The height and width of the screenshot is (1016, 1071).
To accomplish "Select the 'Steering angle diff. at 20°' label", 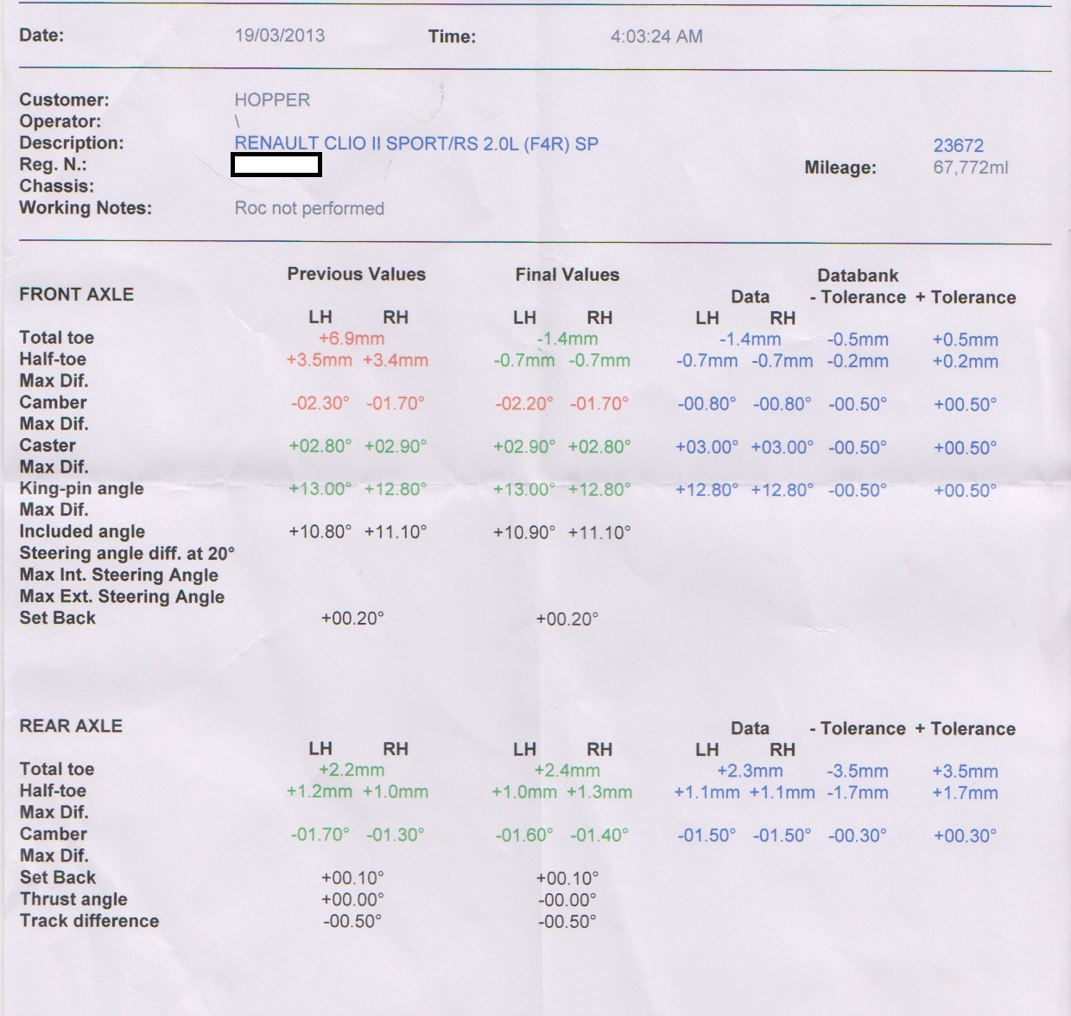I will point(127,553).
